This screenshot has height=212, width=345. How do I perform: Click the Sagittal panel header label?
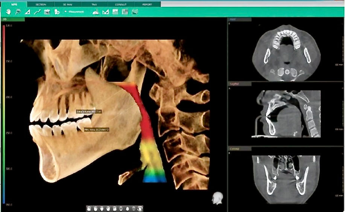[x=239, y=84]
